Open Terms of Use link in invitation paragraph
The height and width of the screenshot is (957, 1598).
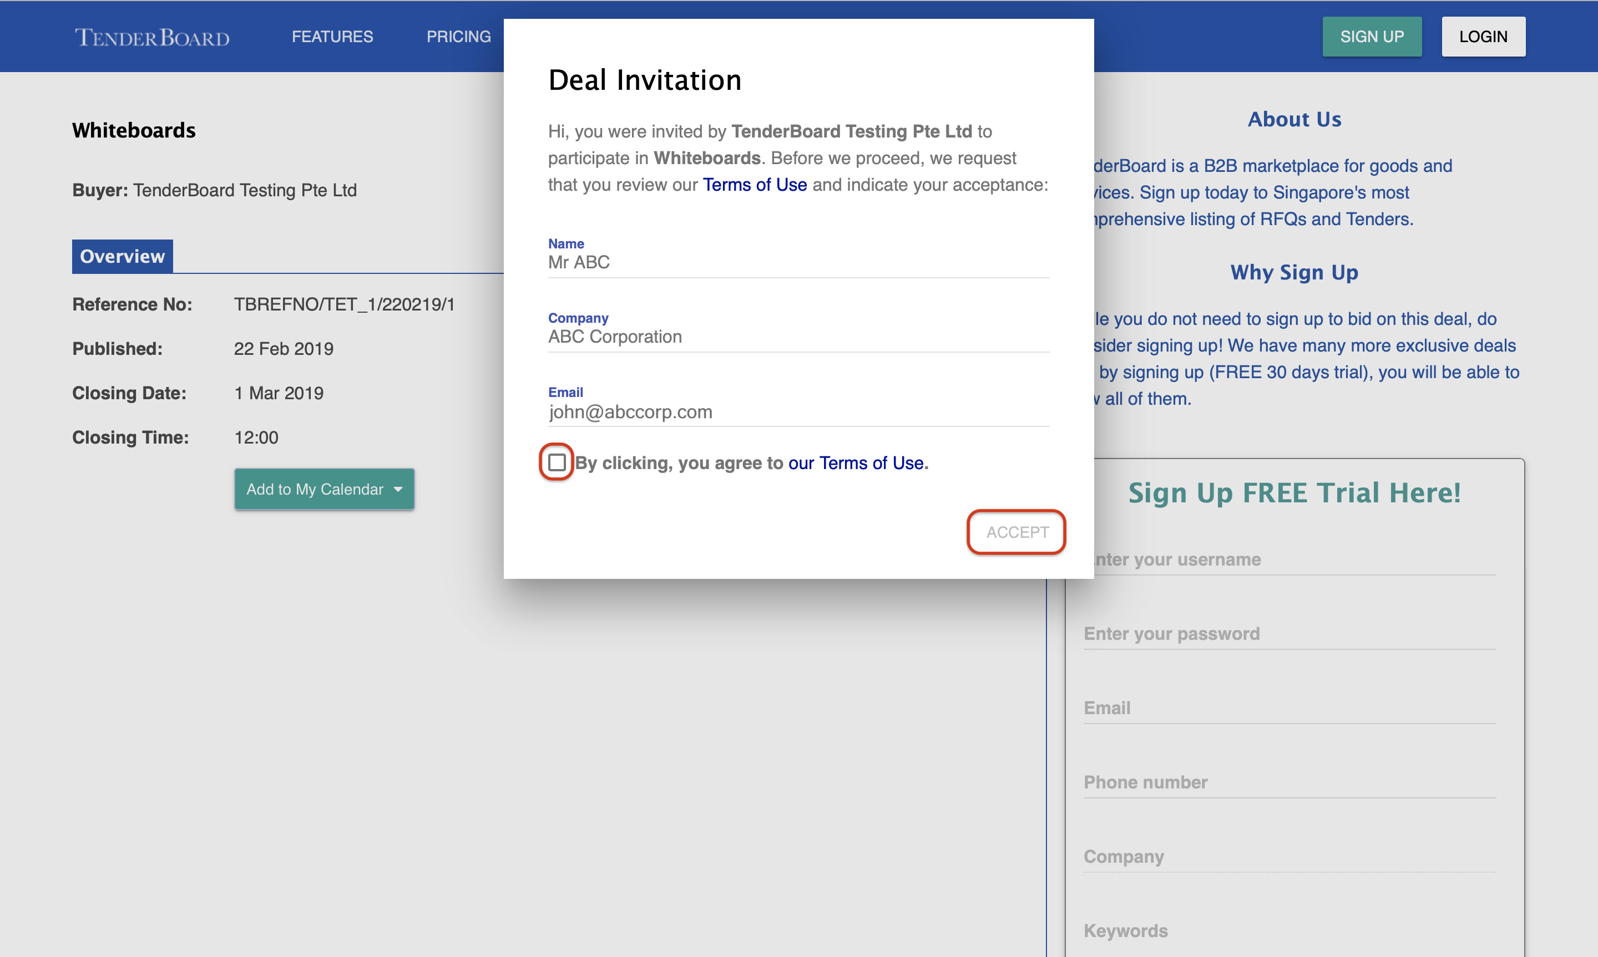point(754,185)
